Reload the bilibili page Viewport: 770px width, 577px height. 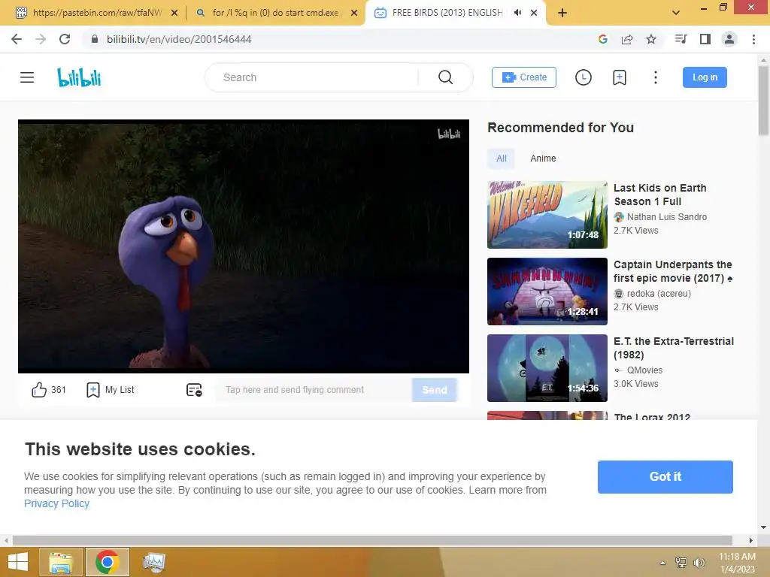[x=65, y=39]
